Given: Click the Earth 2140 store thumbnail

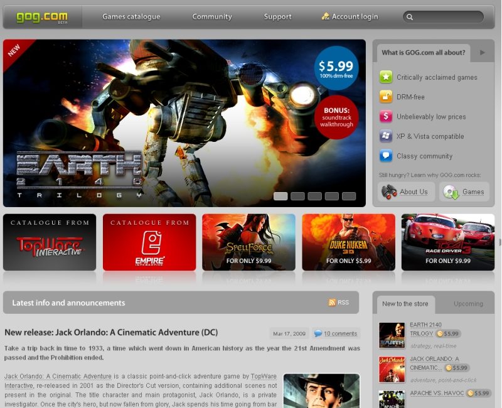Looking at the screenshot, I should coord(392,335).
